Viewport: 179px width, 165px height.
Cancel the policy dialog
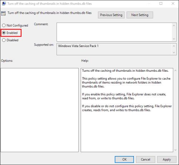(x=145, y=159)
